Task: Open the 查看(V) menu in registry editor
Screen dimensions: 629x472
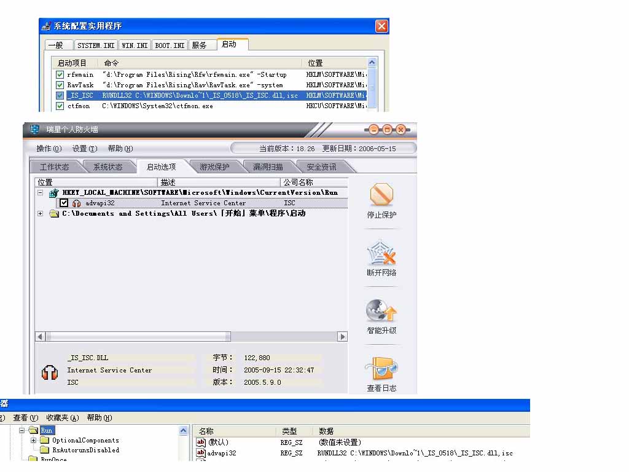Action: (x=26, y=418)
